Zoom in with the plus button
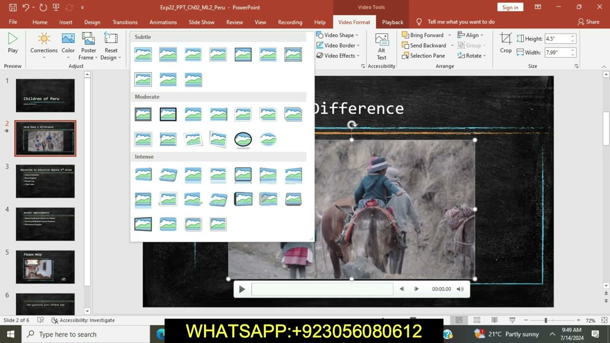This screenshot has height=343, width=610. point(579,320)
